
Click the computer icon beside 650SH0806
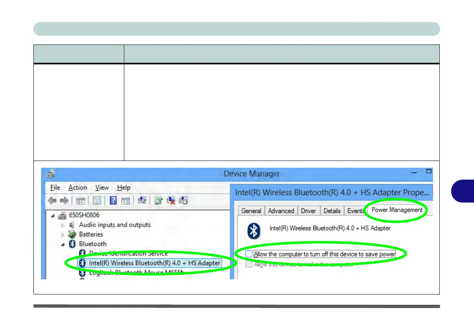(62, 215)
